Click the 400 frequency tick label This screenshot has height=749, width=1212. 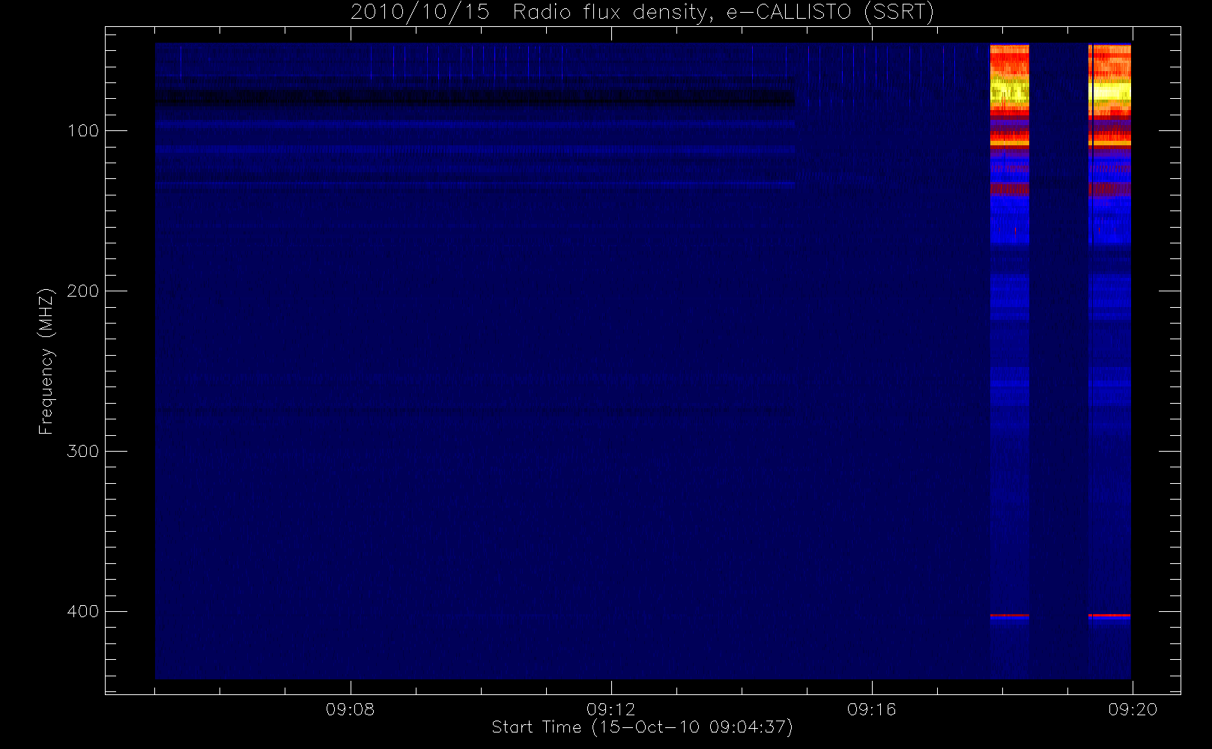point(83,612)
